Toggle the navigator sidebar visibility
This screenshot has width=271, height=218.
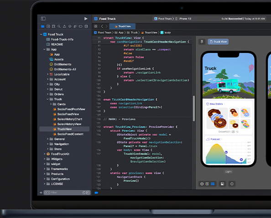pyautogui.click(x=43, y=19)
